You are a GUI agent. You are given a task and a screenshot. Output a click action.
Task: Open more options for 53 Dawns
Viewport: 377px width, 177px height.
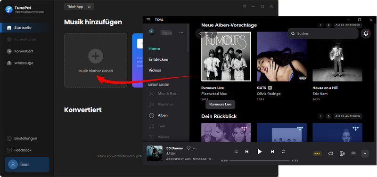(195, 148)
